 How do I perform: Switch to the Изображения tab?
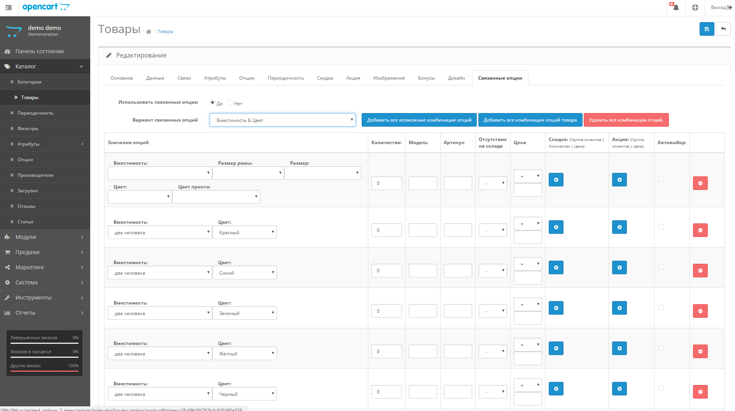click(388, 78)
